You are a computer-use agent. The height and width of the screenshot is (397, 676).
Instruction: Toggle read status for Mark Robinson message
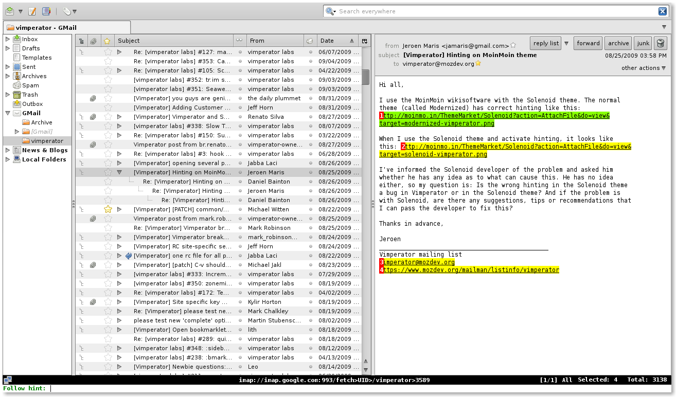coord(240,228)
